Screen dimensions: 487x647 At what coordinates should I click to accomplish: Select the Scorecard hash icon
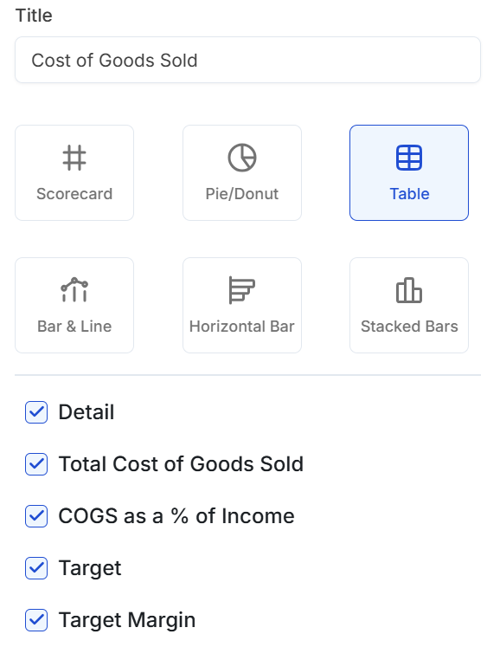click(x=74, y=158)
